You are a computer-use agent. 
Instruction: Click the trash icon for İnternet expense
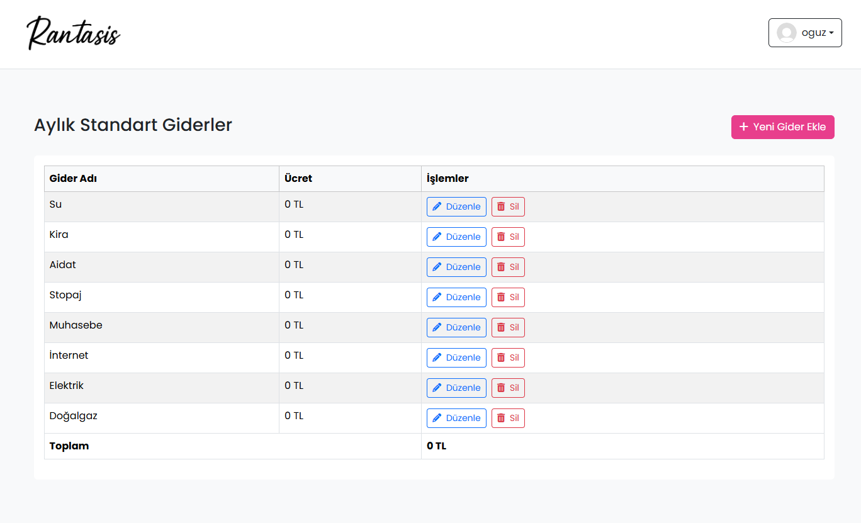point(501,357)
